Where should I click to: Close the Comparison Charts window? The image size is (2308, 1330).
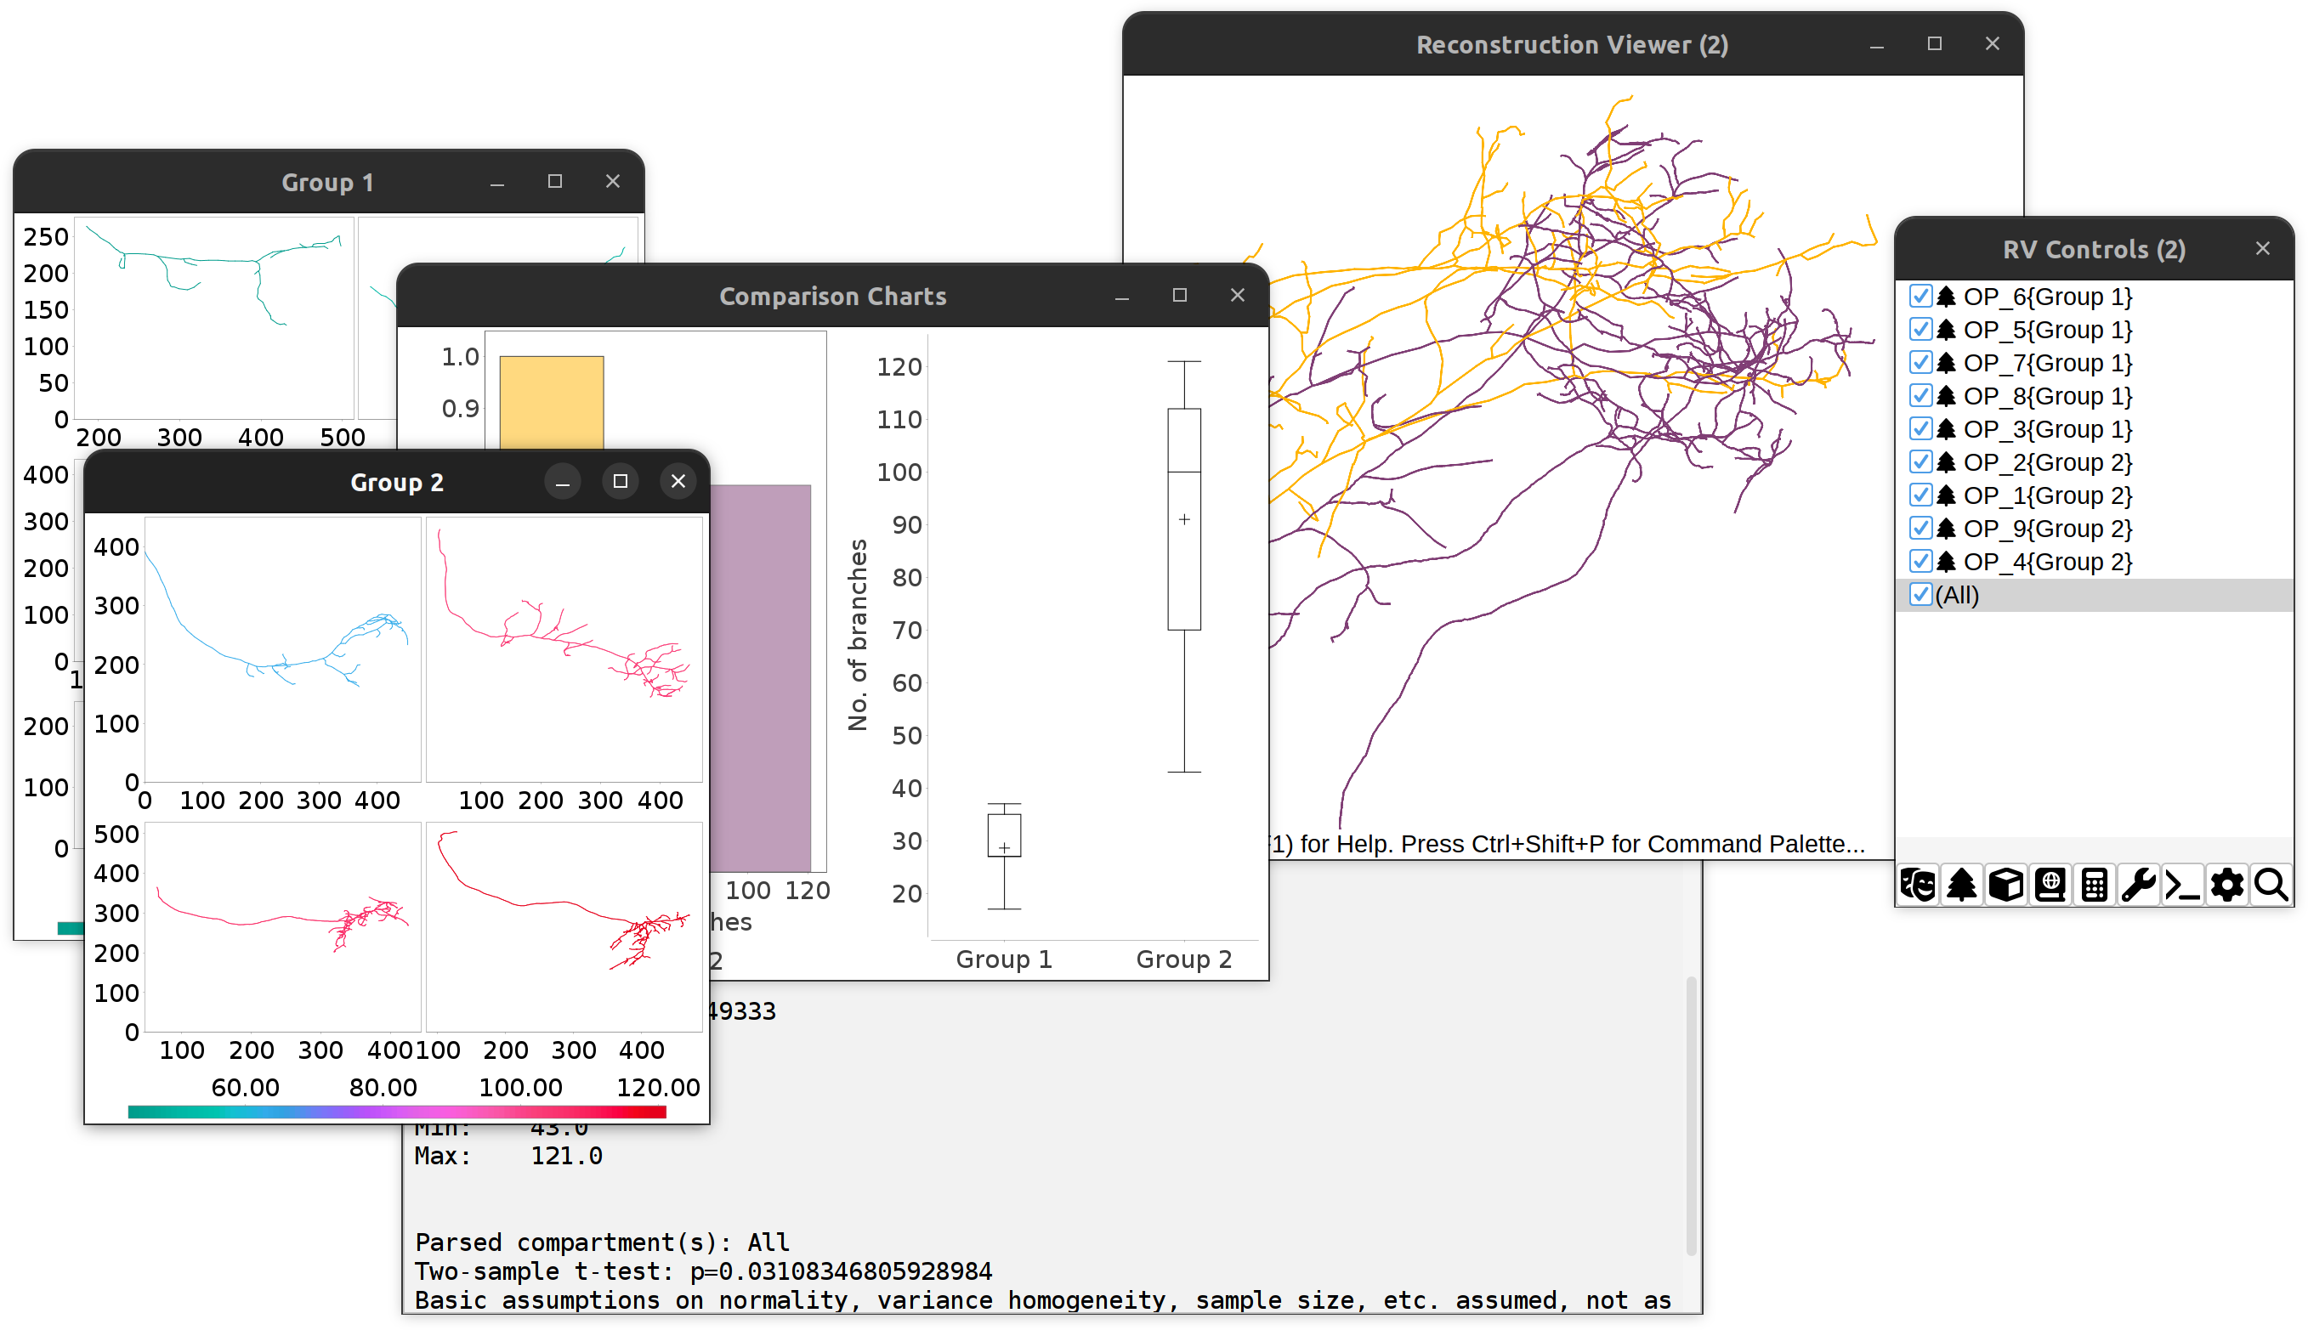pyautogui.click(x=1237, y=295)
